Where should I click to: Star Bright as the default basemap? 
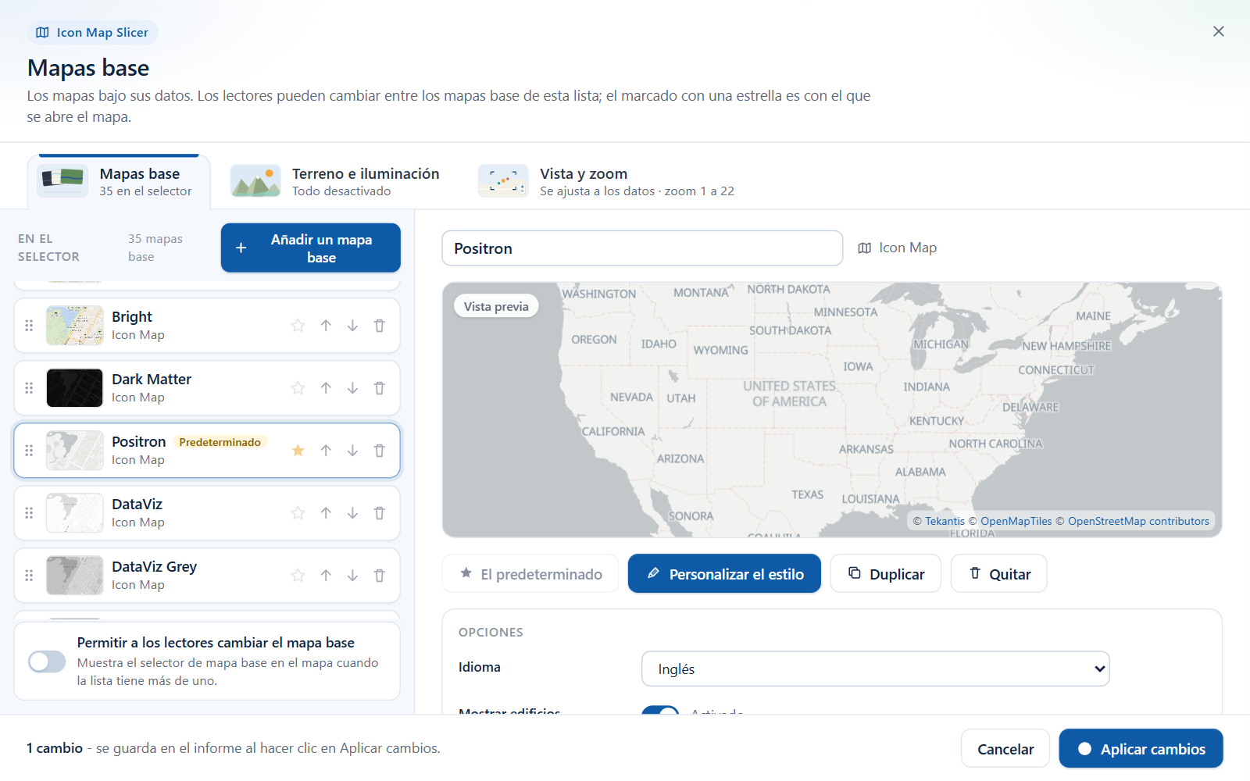pos(298,326)
